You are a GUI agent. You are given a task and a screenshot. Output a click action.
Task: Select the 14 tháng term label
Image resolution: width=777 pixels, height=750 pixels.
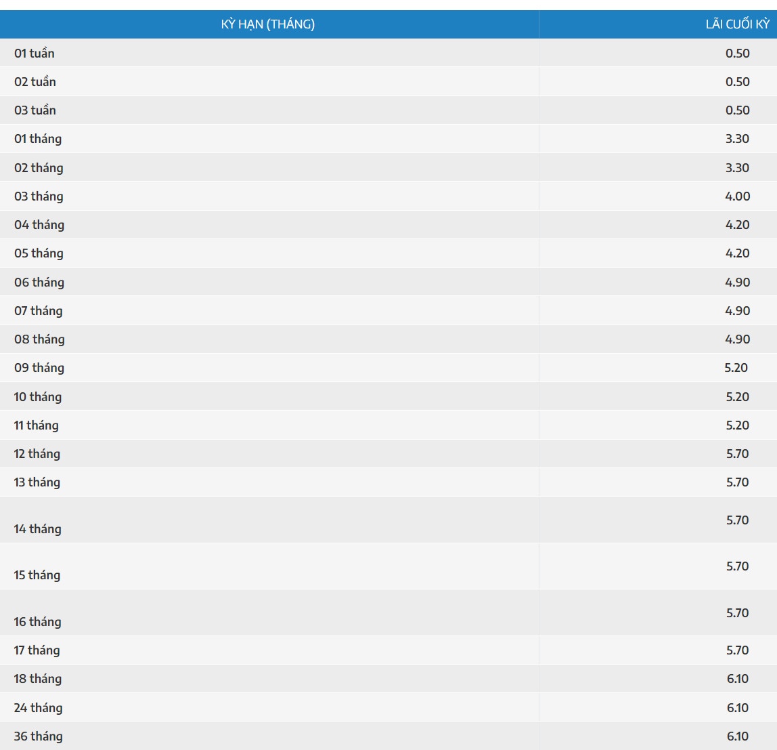coord(38,529)
